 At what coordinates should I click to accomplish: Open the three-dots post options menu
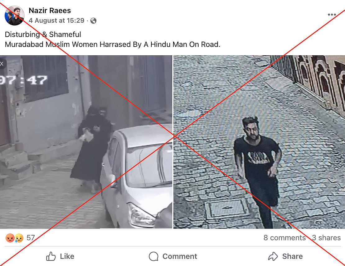[x=332, y=15]
